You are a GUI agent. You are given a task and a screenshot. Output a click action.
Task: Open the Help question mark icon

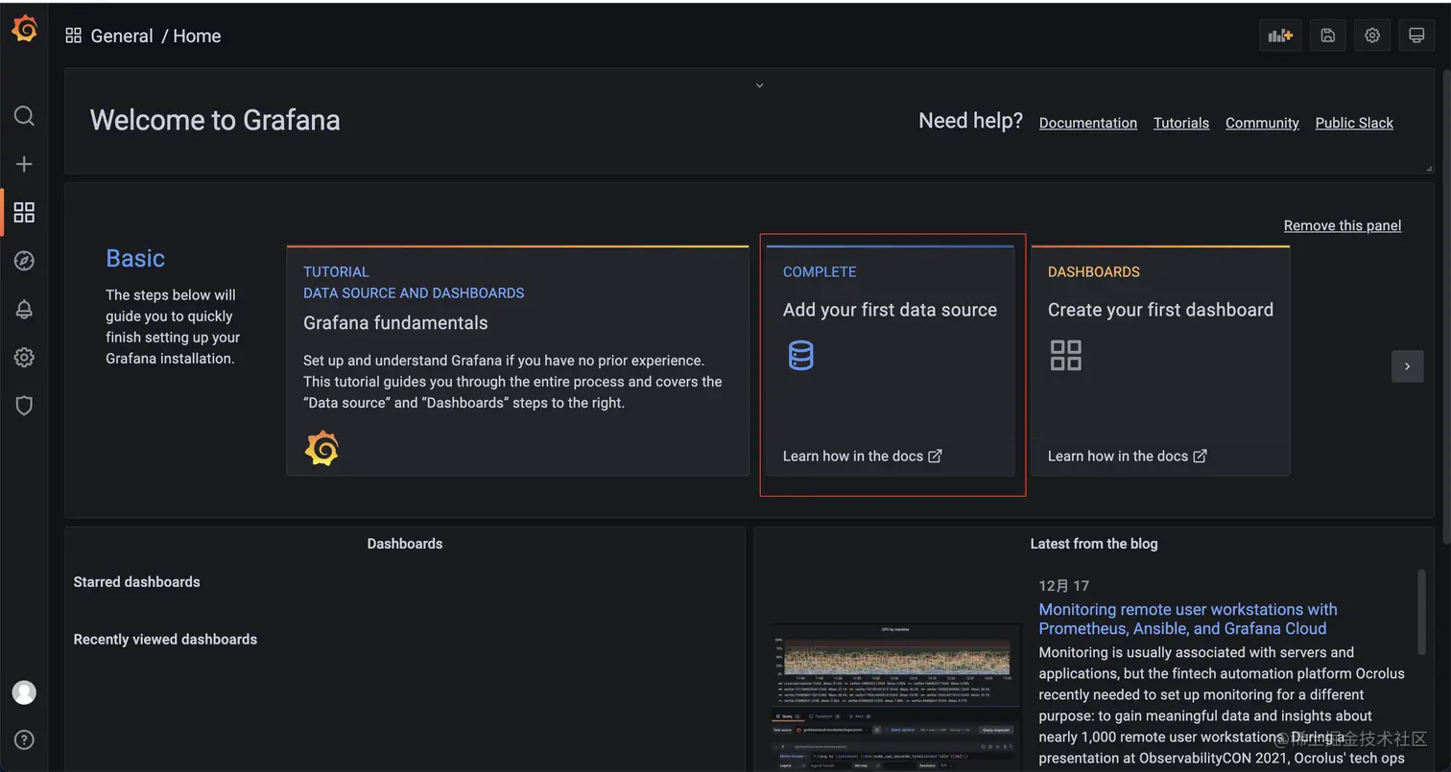[x=24, y=739]
